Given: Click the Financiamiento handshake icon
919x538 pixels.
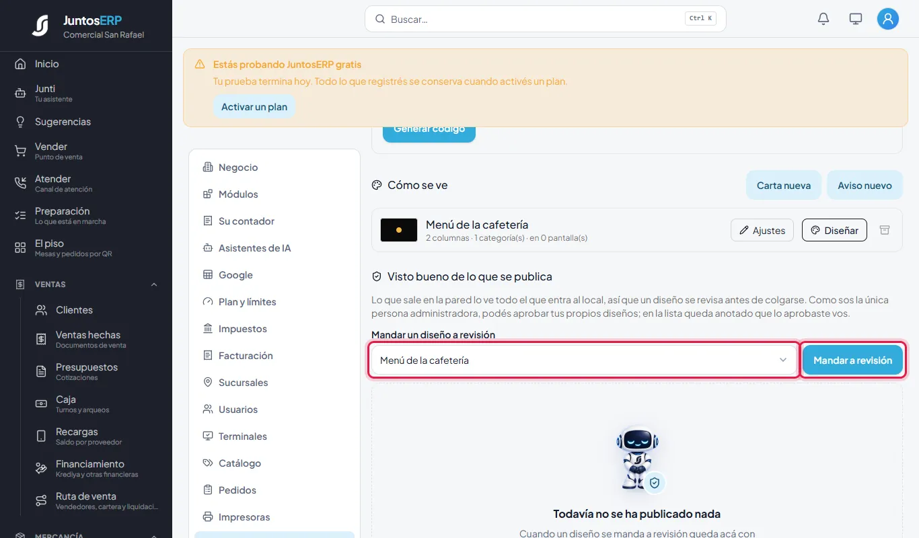Looking at the screenshot, I should [41, 469].
